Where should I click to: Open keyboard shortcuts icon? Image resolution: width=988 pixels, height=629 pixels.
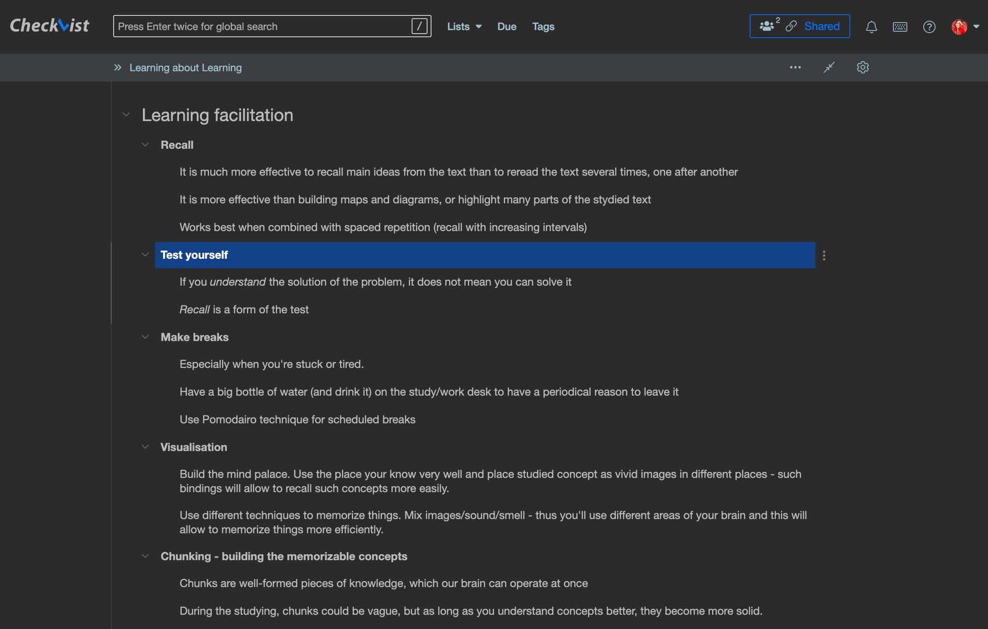(900, 27)
